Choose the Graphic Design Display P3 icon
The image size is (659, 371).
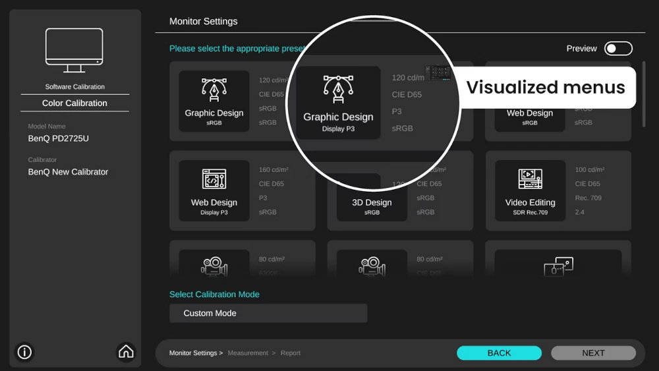pyautogui.click(x=338, y=90)
